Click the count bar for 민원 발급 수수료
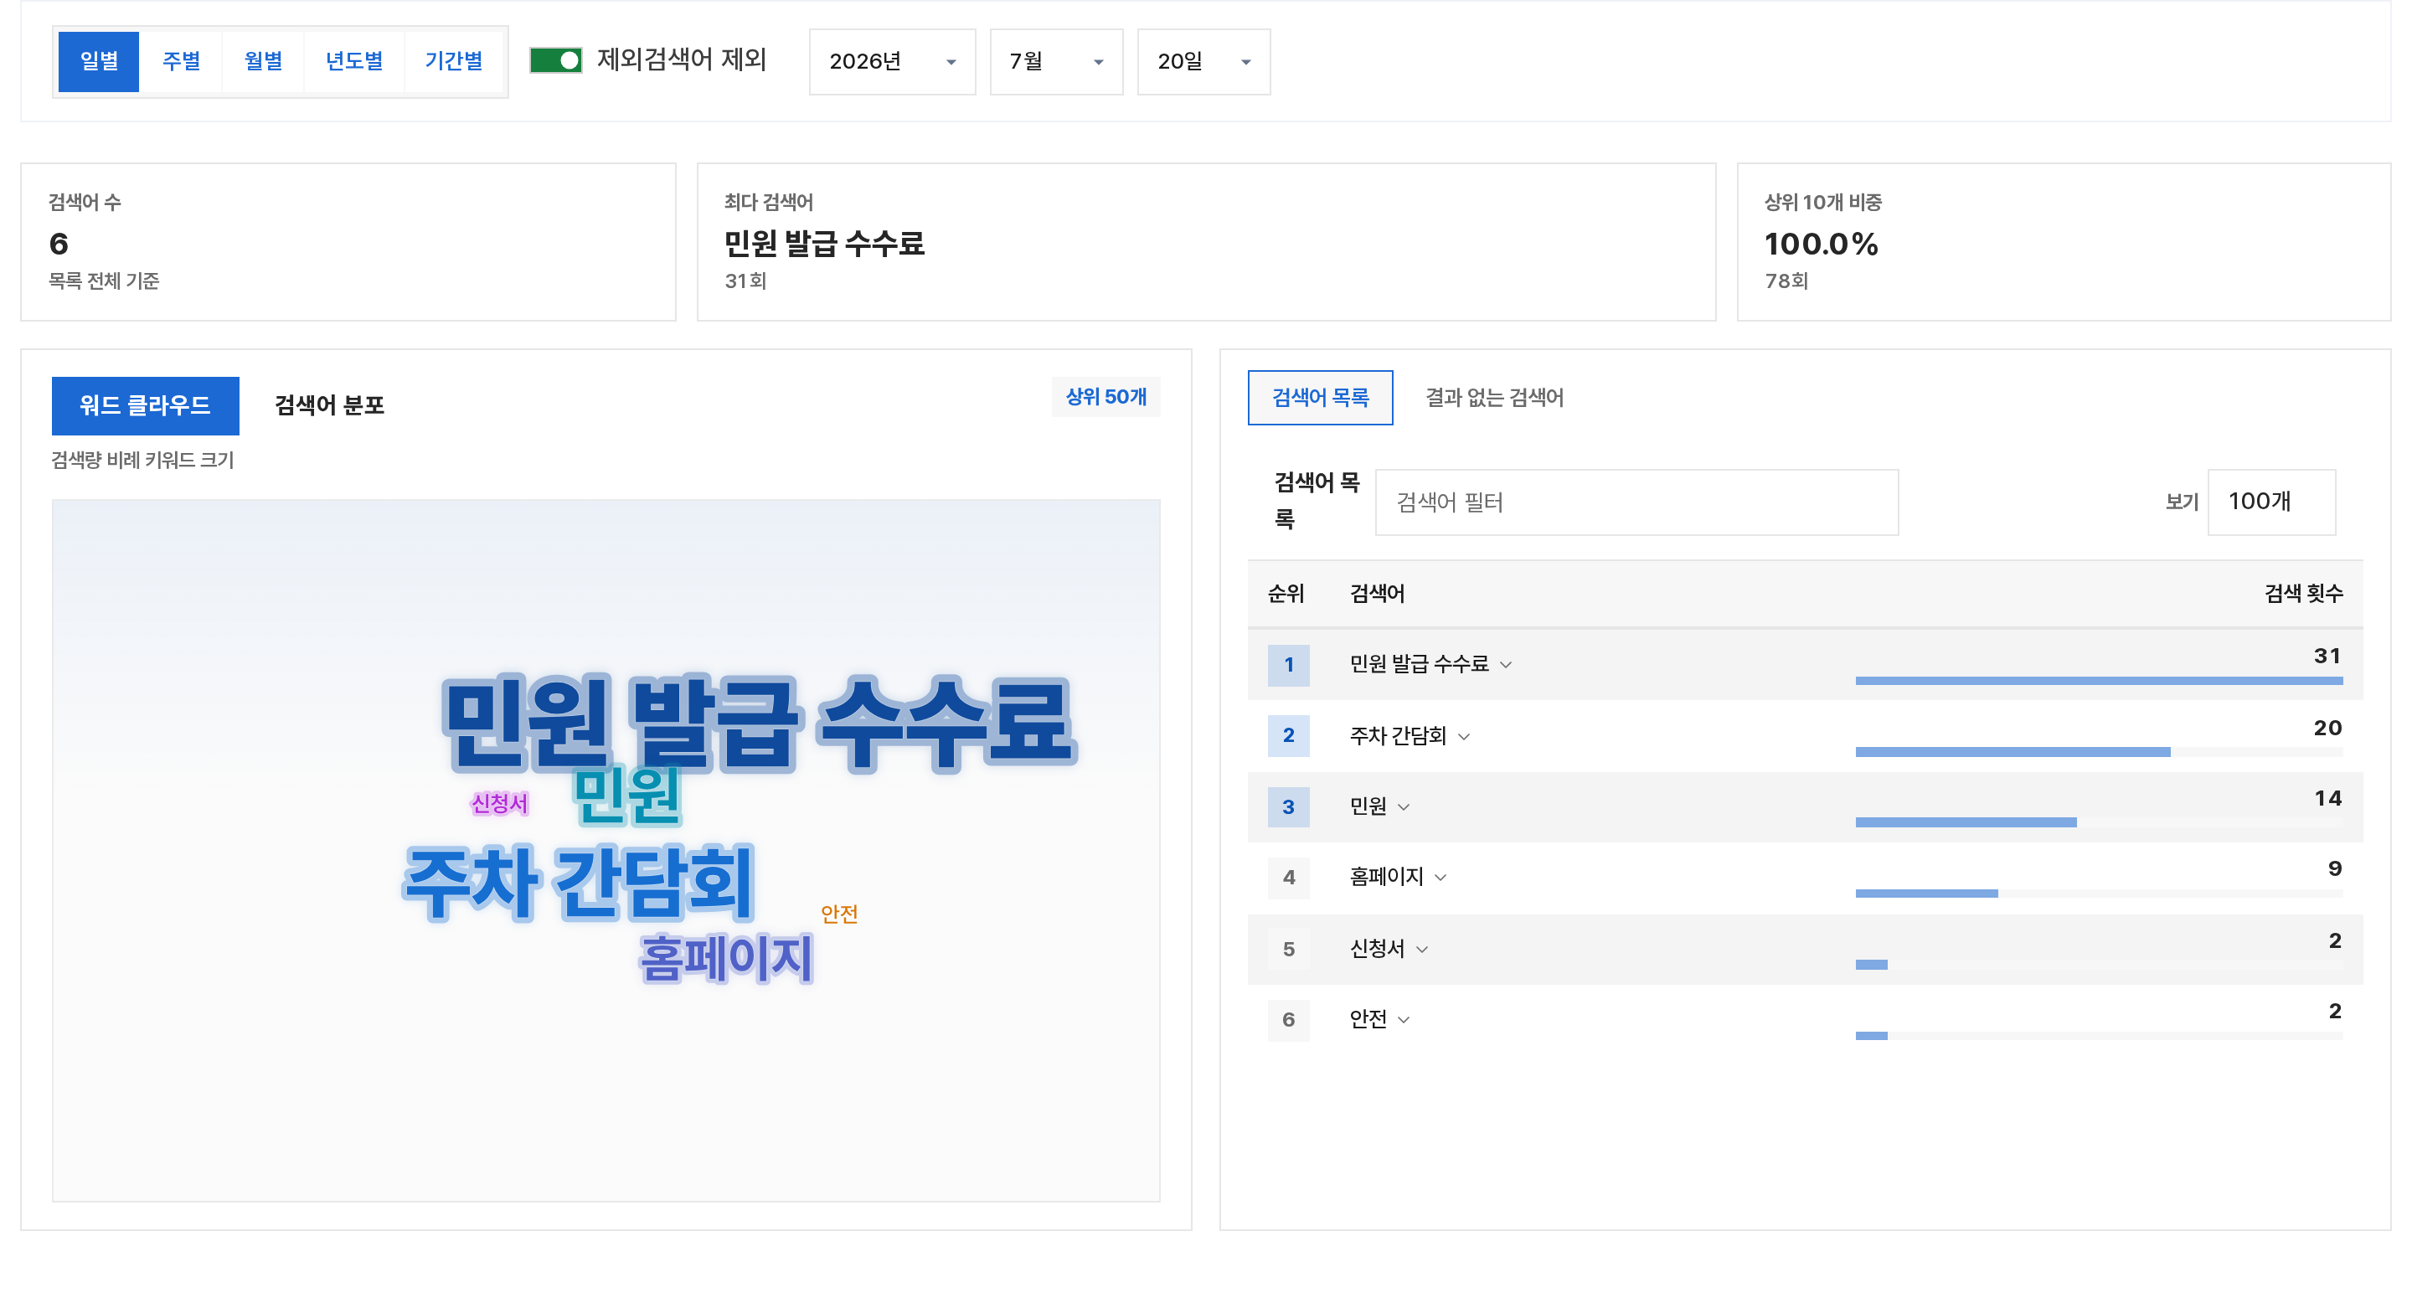2412x1298 pixels. (x=2098, y=681)
